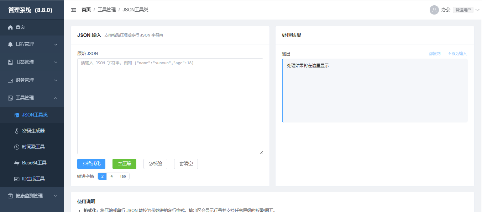The height and width of the screenshot is (212, 482).
Task: Open the Base64工具 menu item
Action: click(x=32, y=163)
